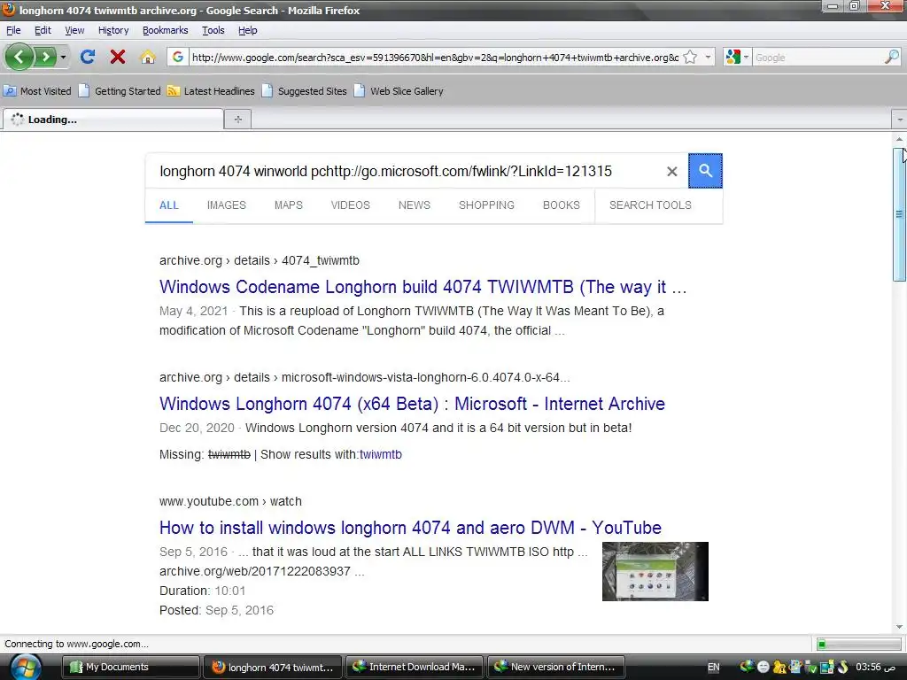The height and width of the screenshot is (680, 907).
Task: Open the address bar history dropdown
Action: point(708,57)
